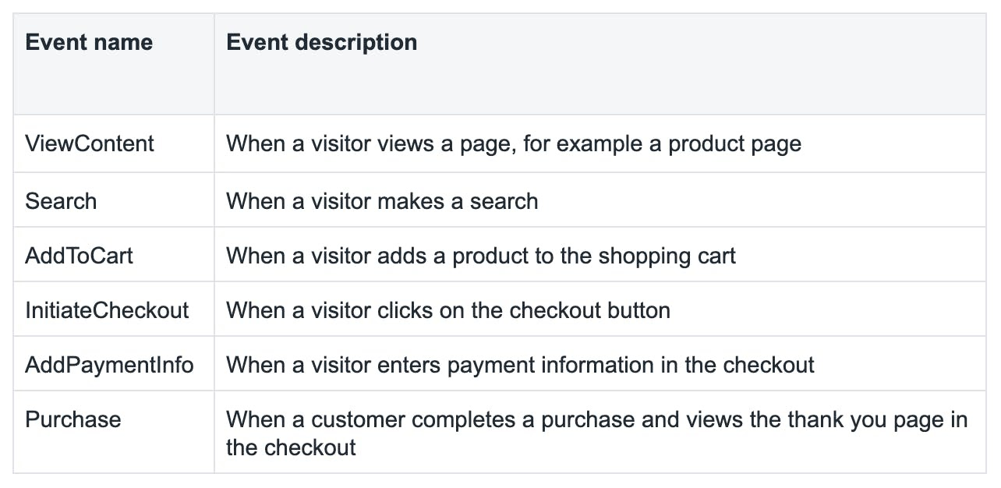
Task: Click 'the checkout' on the Purchase description's second line
Action: pyautogui.click(x=291, y=447)
